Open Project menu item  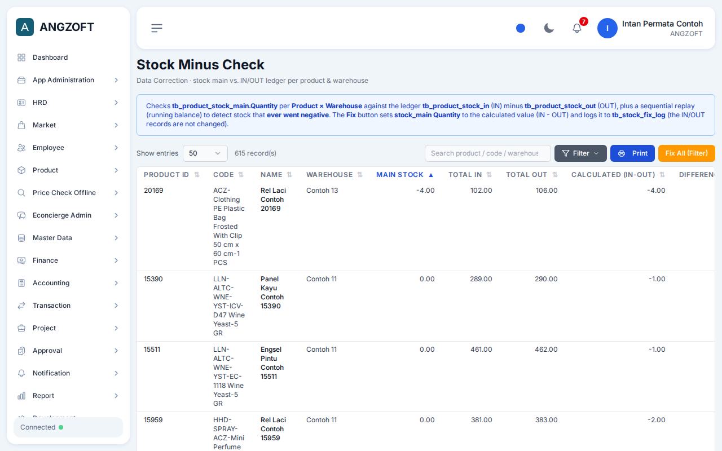coord(68,328)
